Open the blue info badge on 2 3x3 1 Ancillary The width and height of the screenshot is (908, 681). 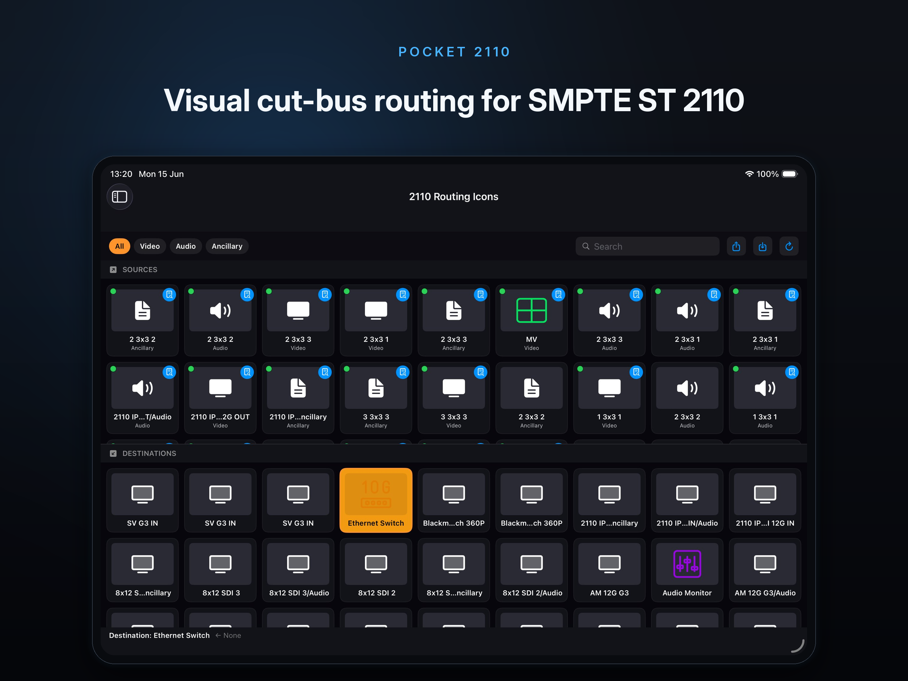click(792, 294)
